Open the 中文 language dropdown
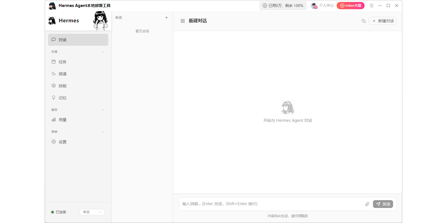Screen dimensions: 447x223 click(92, 212)
